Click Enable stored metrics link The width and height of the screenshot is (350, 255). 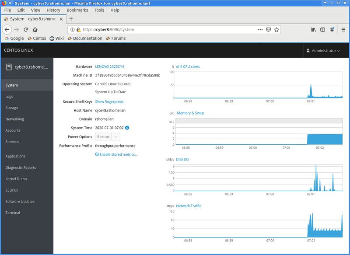(116, 154)
